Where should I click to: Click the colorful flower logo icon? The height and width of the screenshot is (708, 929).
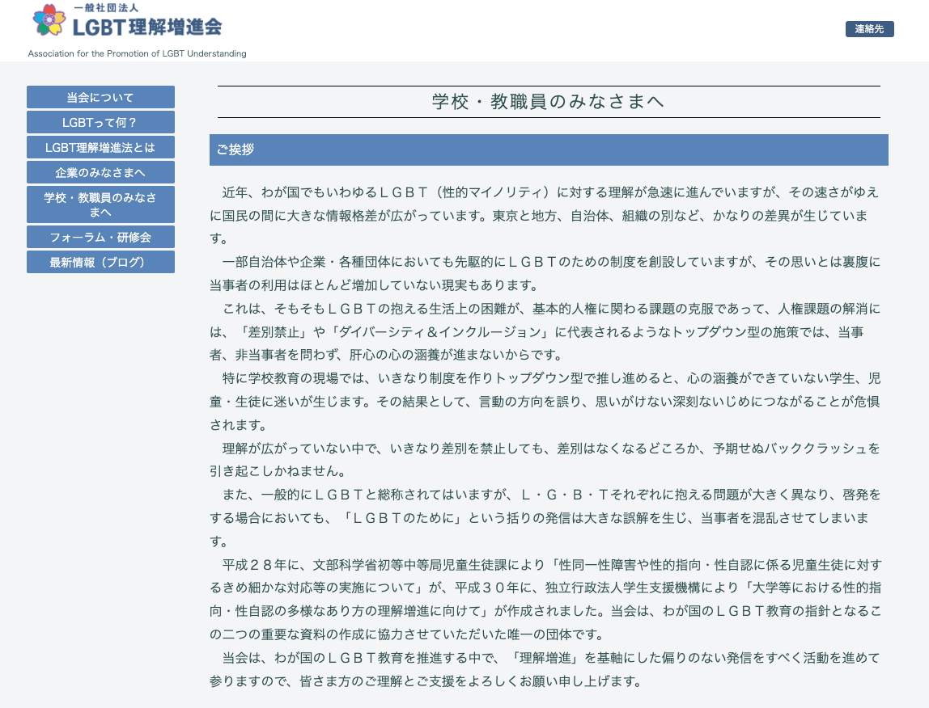tap(49, 19)
